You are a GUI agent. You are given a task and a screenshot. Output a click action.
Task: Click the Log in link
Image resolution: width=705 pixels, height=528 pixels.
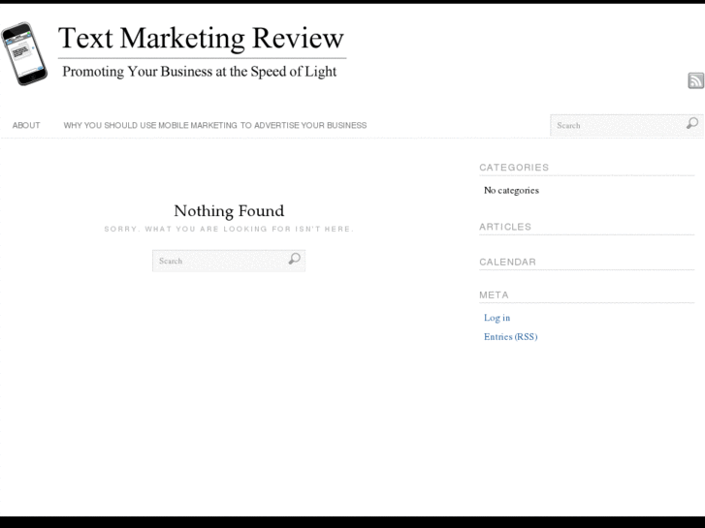[497, 318]
